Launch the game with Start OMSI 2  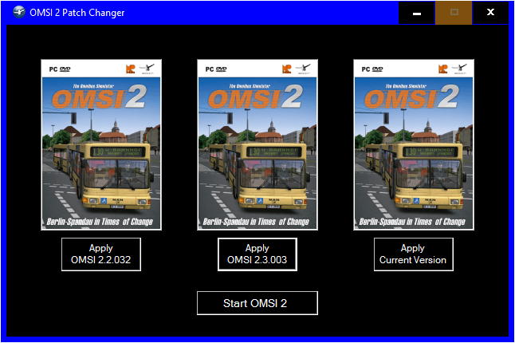pos(257,303)
